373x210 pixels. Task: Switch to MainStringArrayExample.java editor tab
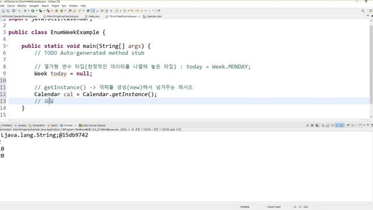coord(61,16)
